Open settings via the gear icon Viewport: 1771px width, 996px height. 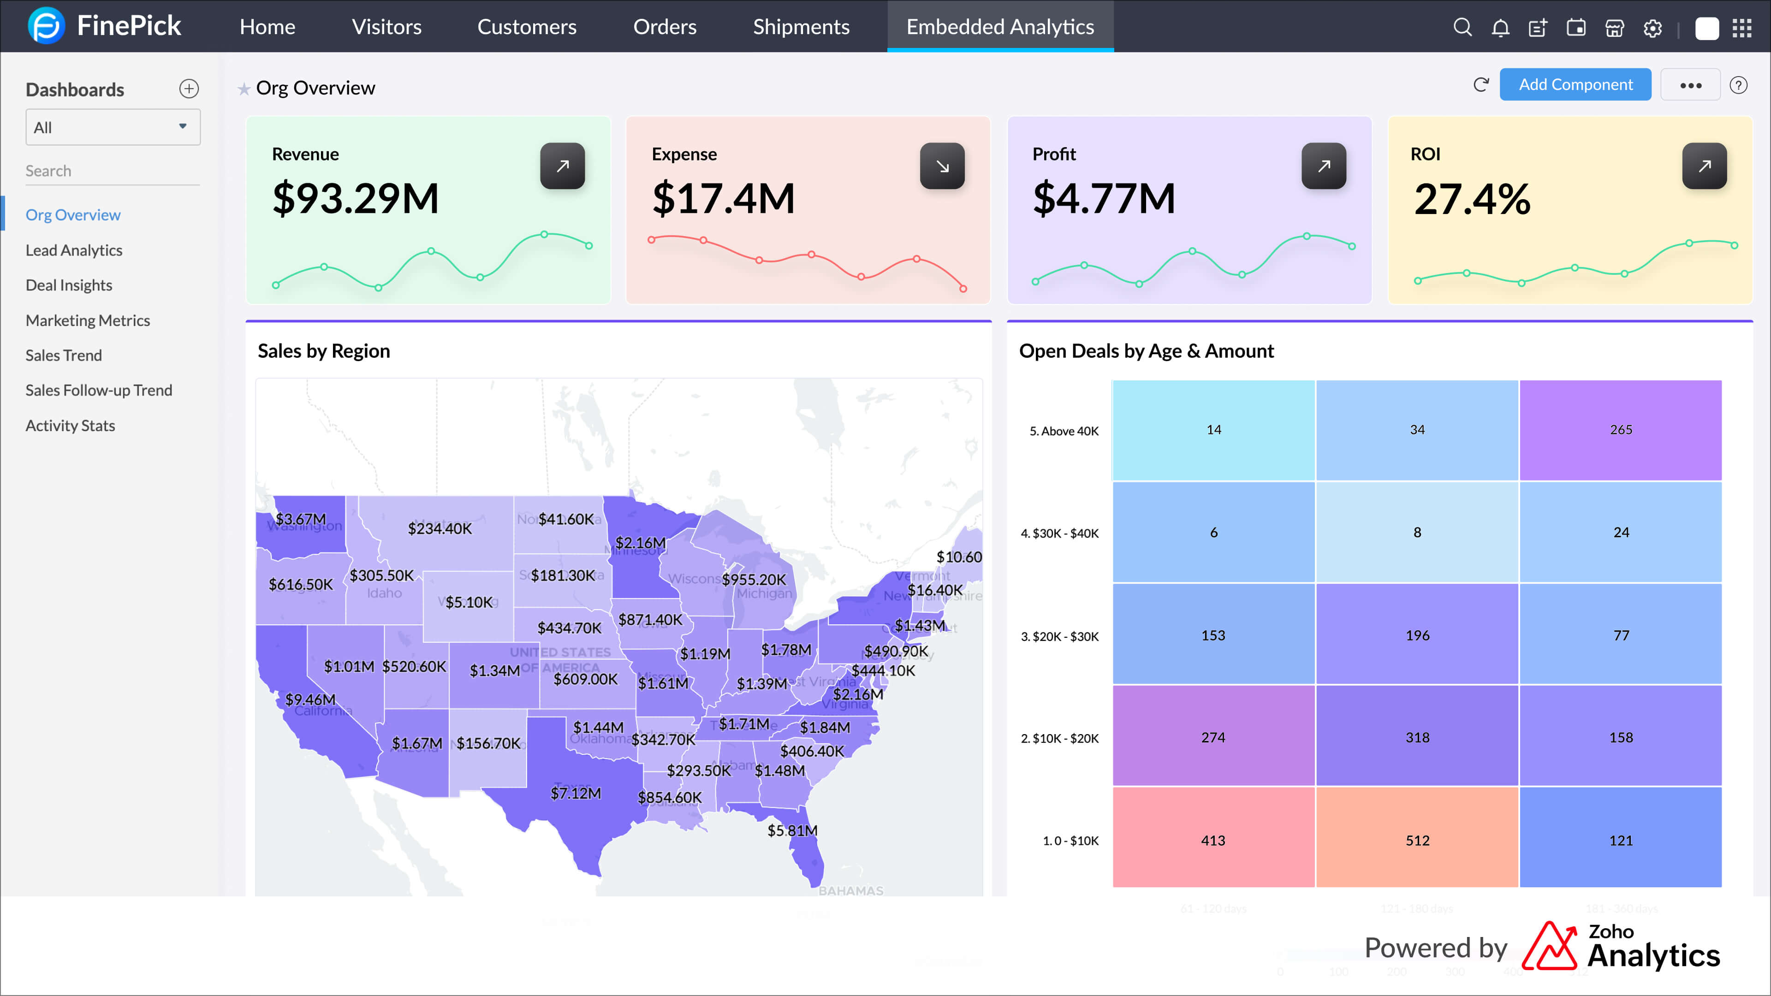[1653, 28]
